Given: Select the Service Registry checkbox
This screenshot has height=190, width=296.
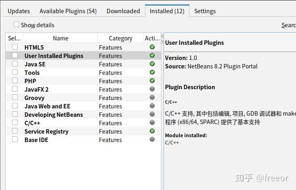Looking at the screenshot, I should (x=15, y=131).
